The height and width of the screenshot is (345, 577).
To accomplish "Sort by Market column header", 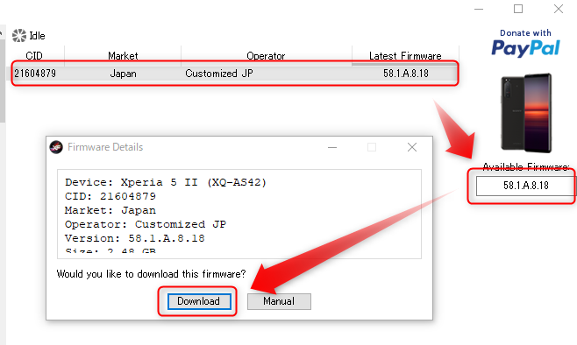I will coord(123,56).
